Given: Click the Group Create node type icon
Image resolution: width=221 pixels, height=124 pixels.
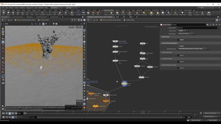Looking at the screenshot, I should coord(161,24).
